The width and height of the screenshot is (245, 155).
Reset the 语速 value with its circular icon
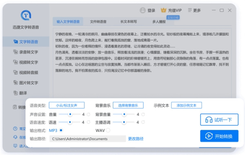click(89, 122)
